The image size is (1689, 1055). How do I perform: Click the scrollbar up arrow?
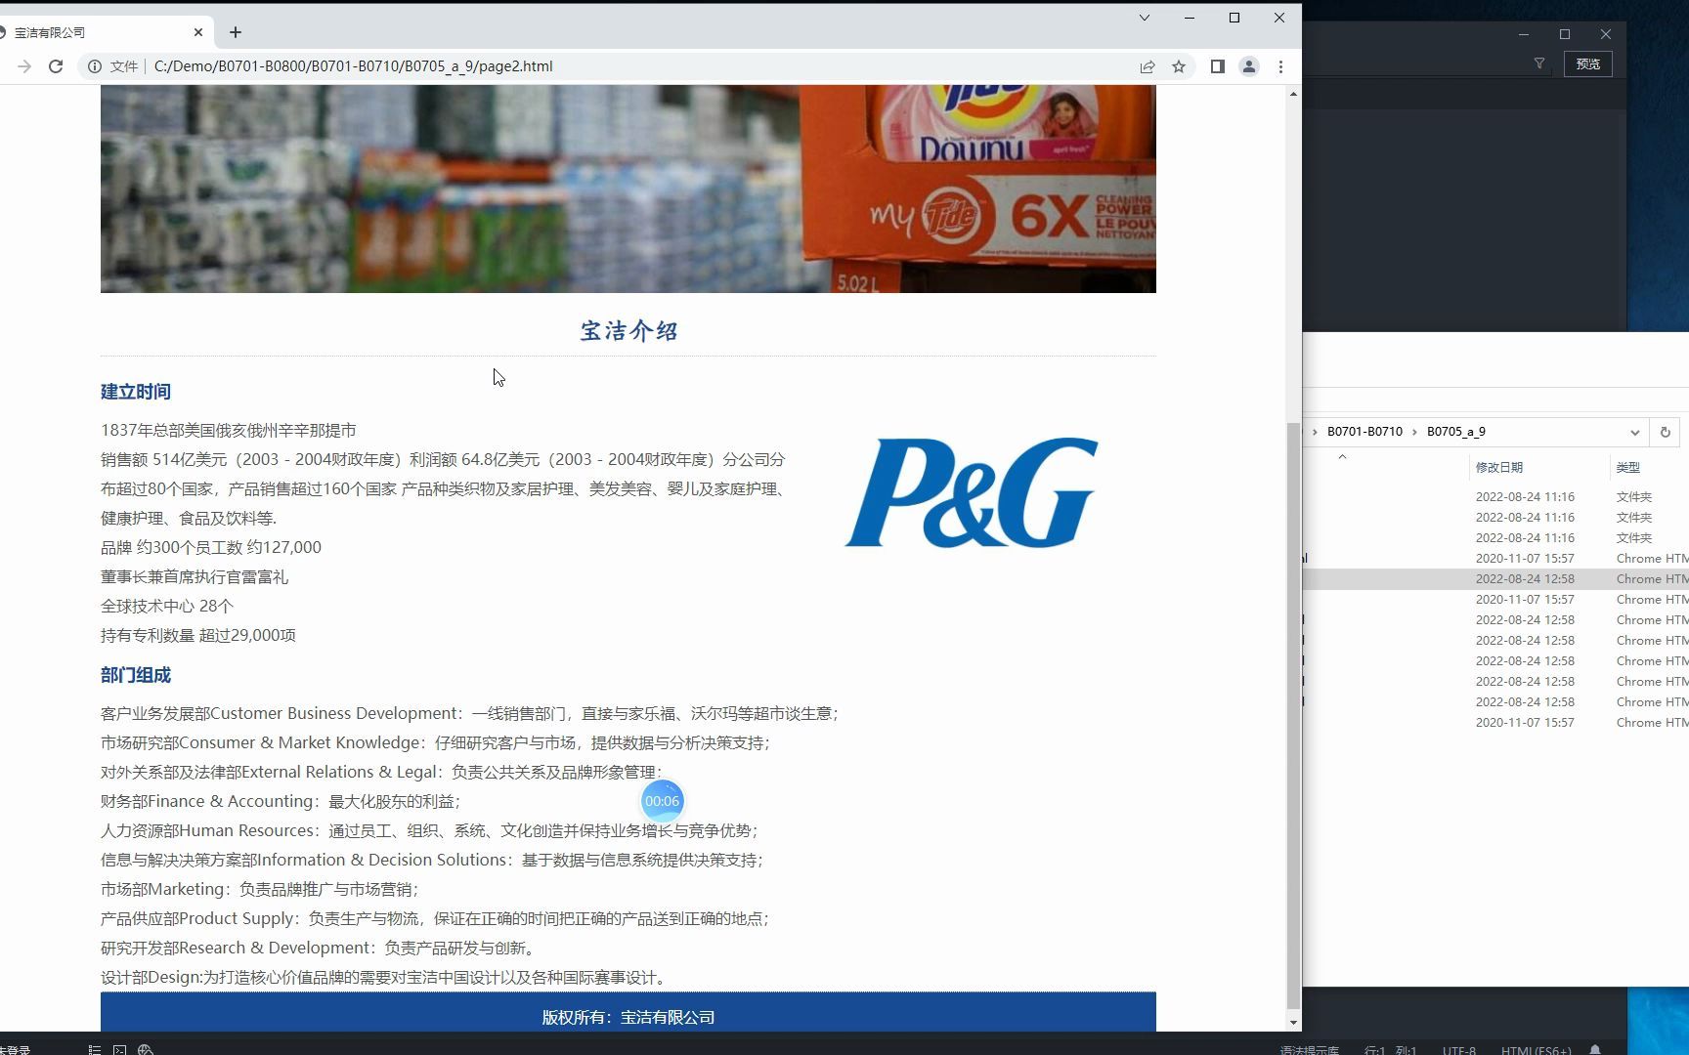pos(1293,94)
